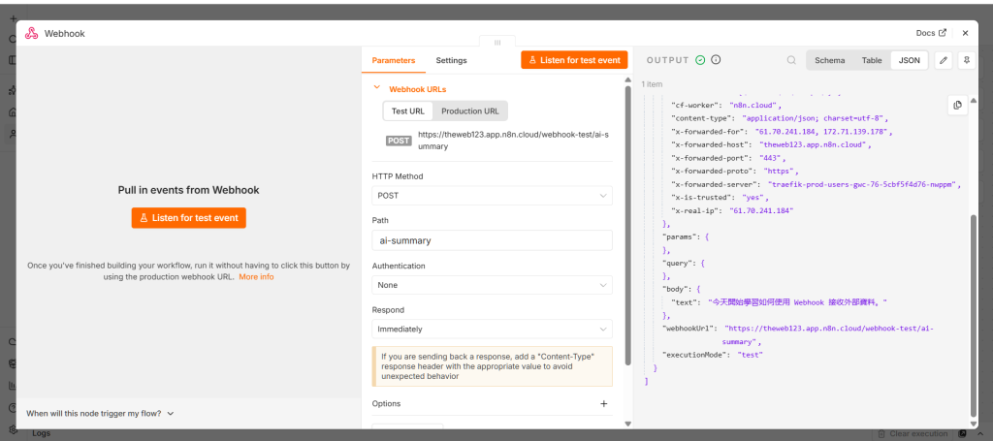Select the "executionMode" value test
Image resolution: width=993 pixels, height=441 pixels.
(x=750, y=355)
